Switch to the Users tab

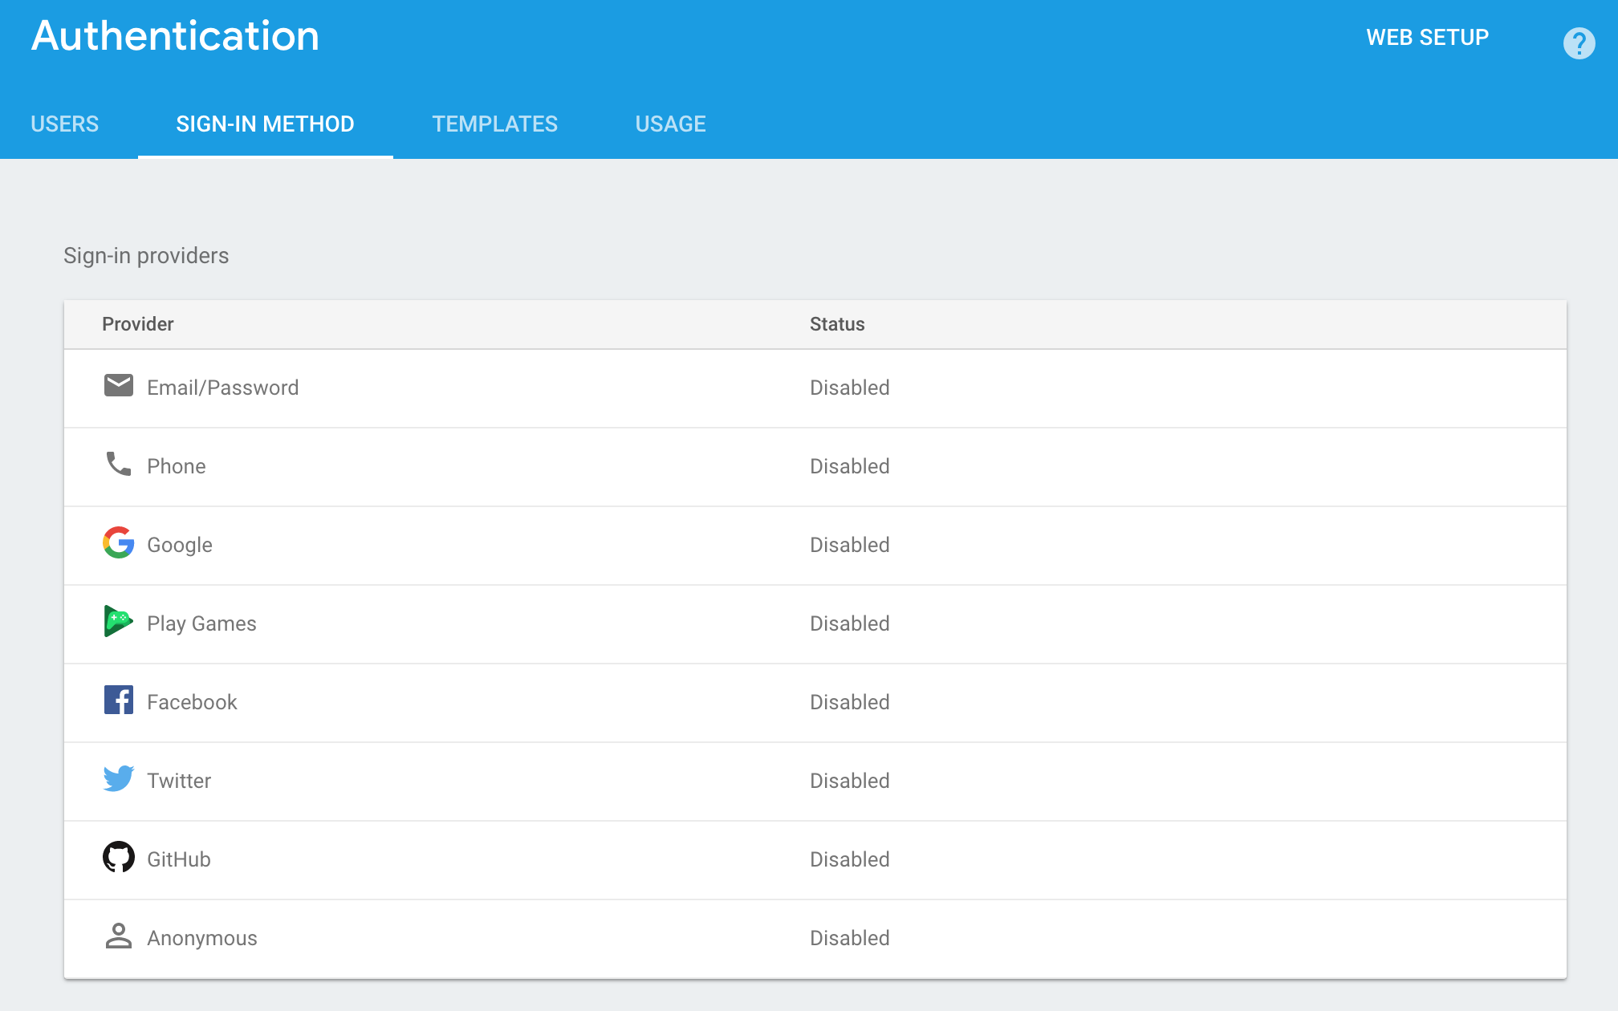coord(65,124)
